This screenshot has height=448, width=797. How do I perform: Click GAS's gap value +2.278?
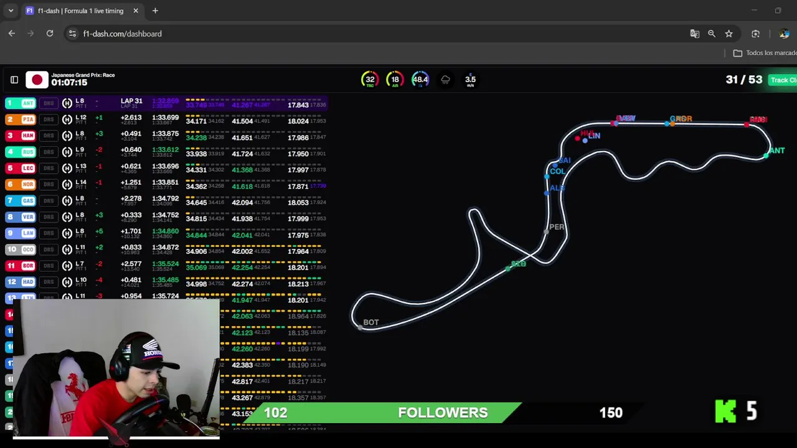pyautogui.click(x=131, y=198)
